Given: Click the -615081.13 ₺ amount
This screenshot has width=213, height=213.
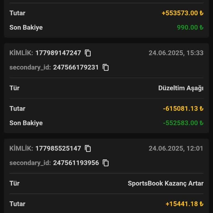Looking at the screenshot, I should pyautogui.click(x=183, y=108).
